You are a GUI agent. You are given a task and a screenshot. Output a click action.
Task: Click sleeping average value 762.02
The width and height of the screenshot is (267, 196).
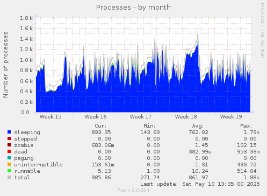[x=199, y=132]
